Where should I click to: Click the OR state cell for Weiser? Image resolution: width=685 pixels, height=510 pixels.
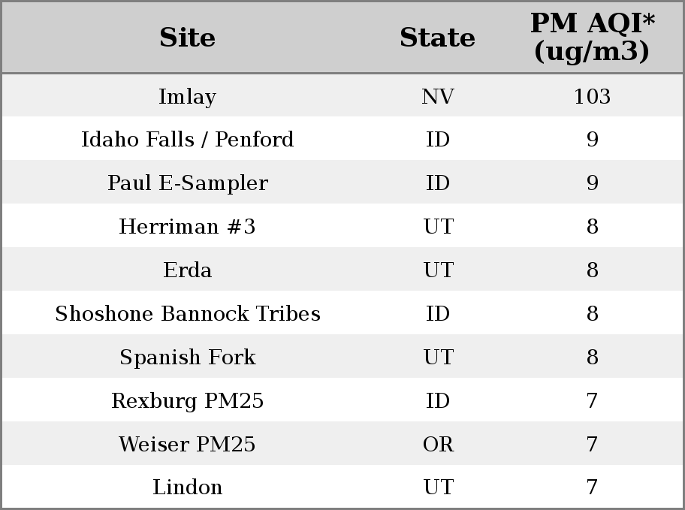point(438,445)
